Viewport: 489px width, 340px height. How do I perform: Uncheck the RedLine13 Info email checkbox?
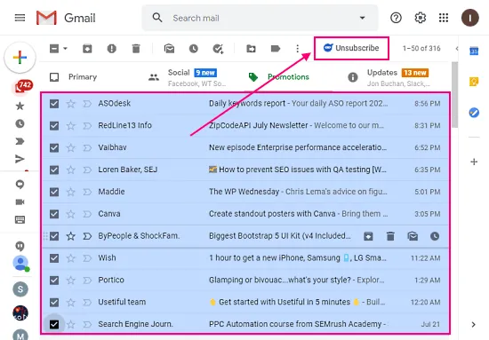(54, 125)
